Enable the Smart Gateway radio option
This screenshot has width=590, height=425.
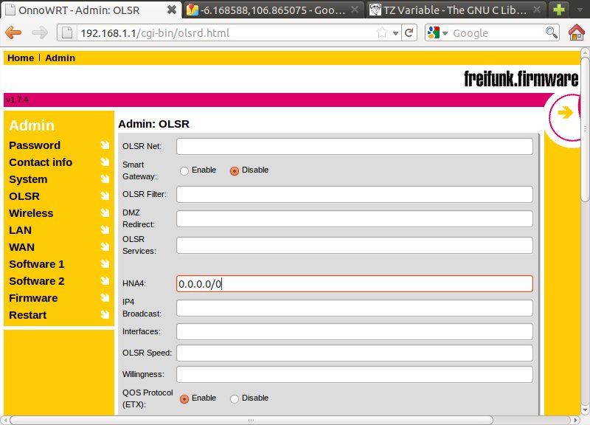pos(184,170)
